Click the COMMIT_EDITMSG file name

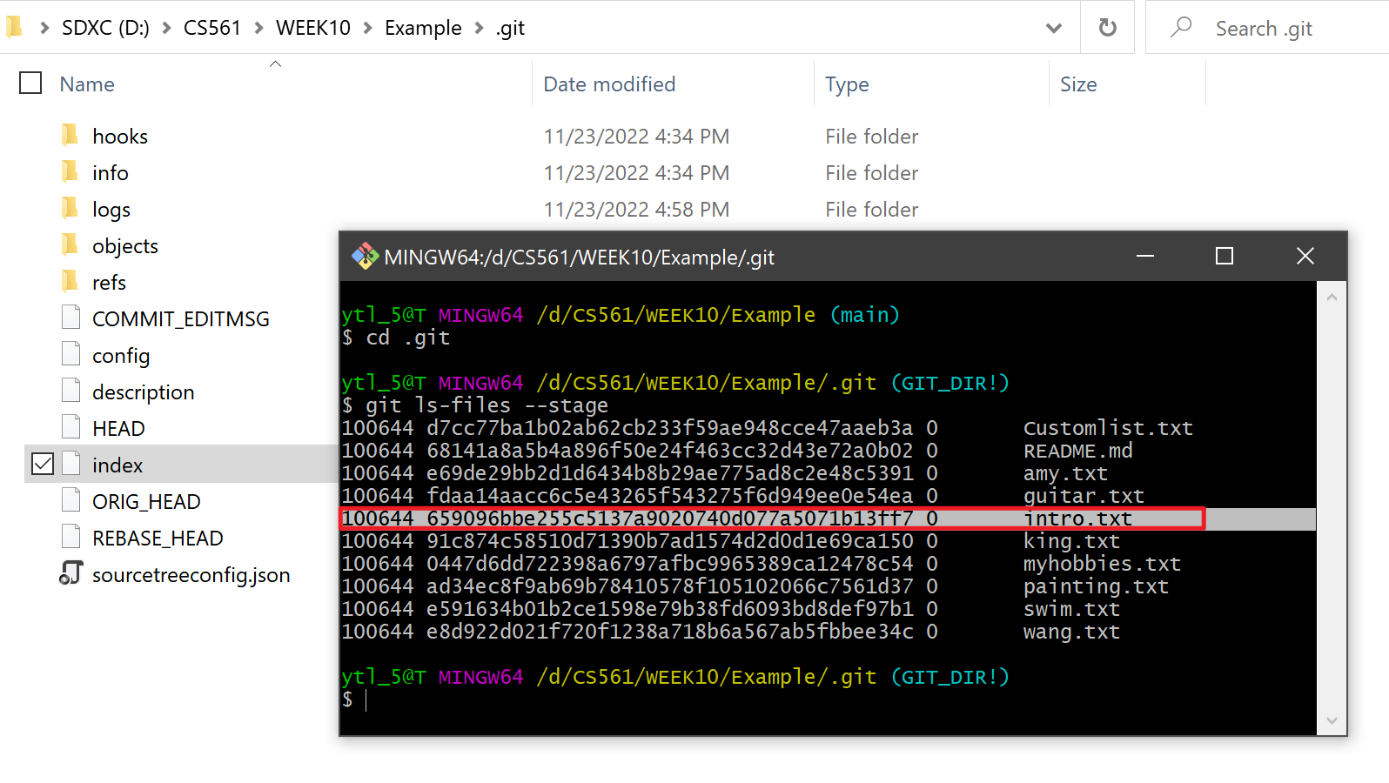point(181,319)
